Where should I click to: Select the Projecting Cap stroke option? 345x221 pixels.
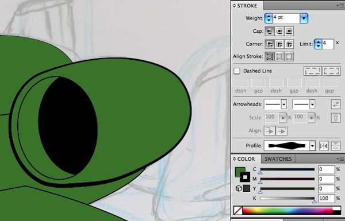[x=289, y=32]
